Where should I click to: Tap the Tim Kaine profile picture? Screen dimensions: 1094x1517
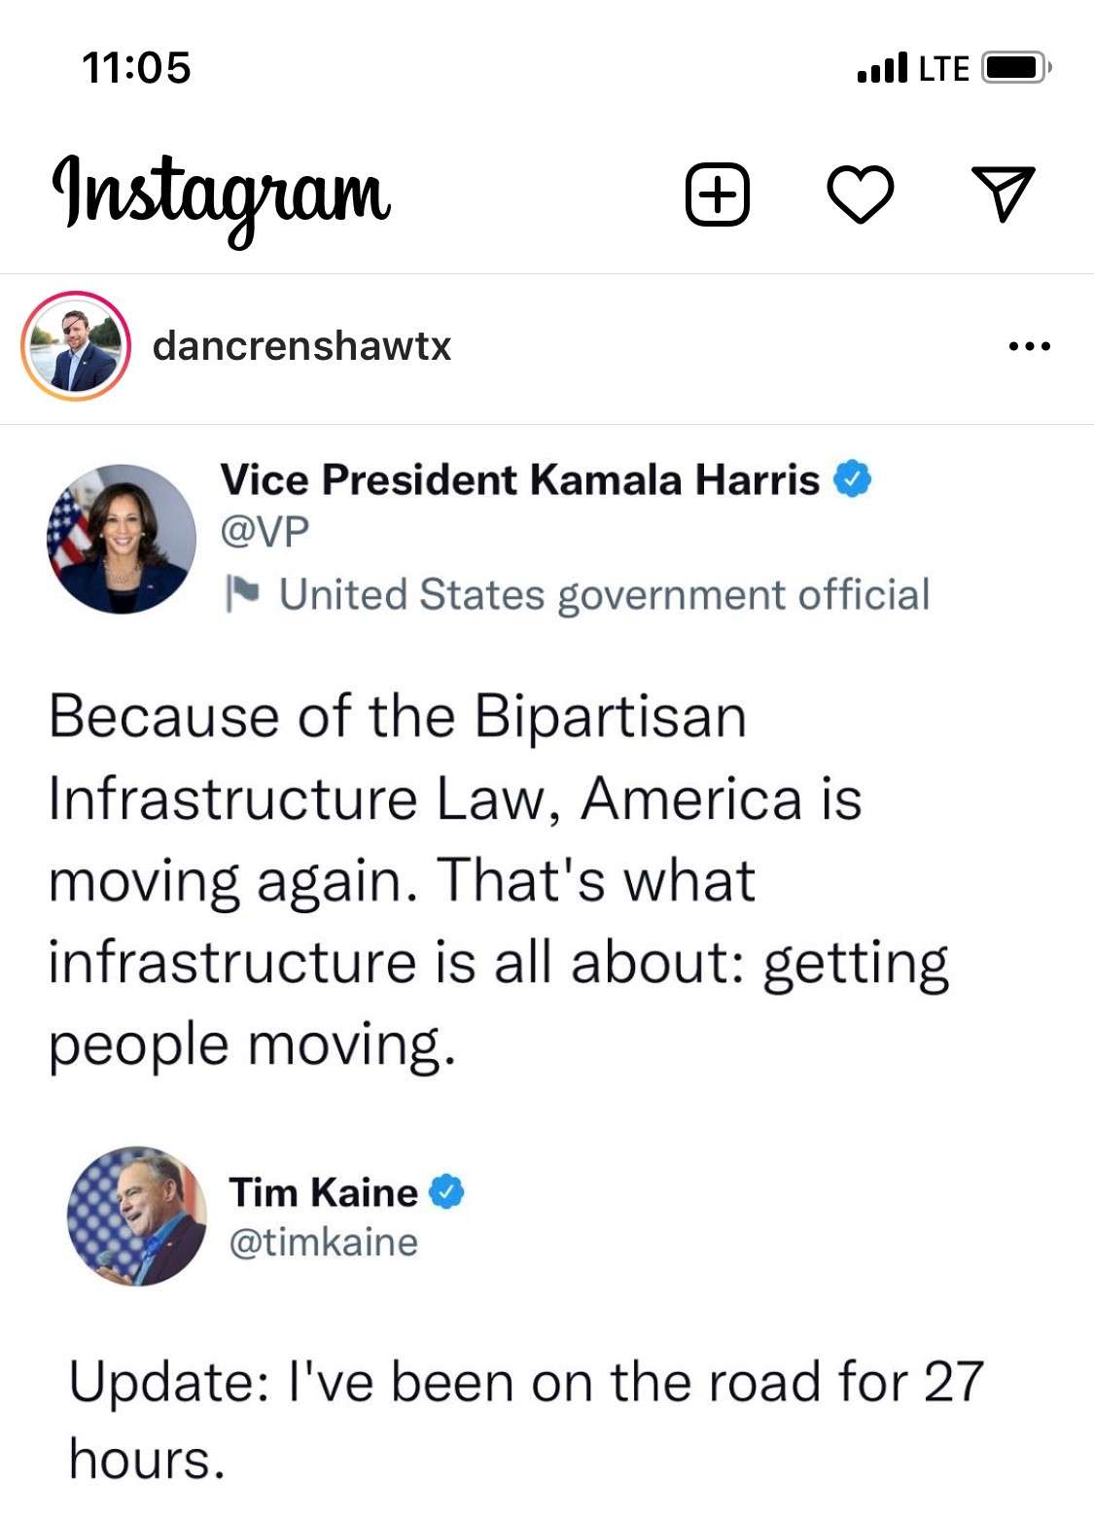pyautogui.click(x=137, y=1216)
